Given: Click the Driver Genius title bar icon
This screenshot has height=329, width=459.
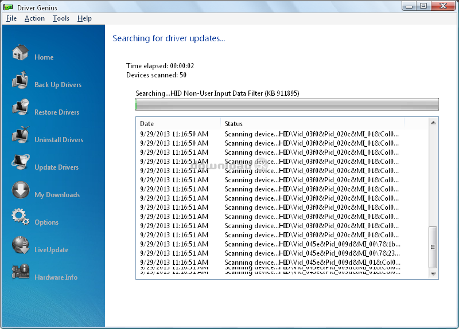Looking at the screenshot, I should point(8,7).
